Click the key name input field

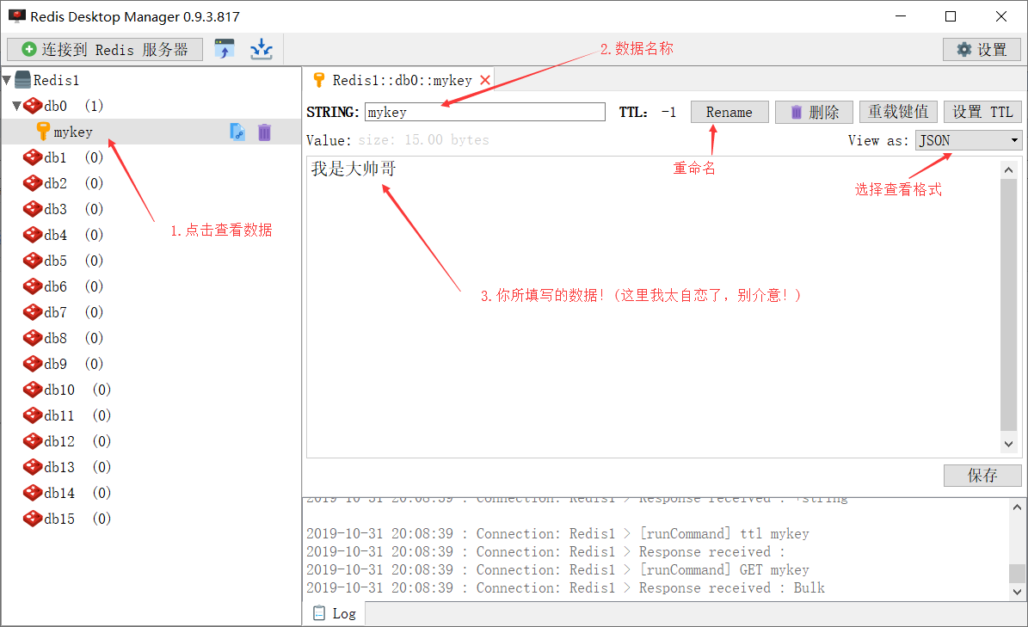(x=485, y=112)
